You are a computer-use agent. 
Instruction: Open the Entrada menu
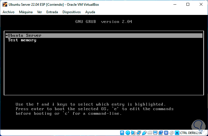click(x=52, y=12)
